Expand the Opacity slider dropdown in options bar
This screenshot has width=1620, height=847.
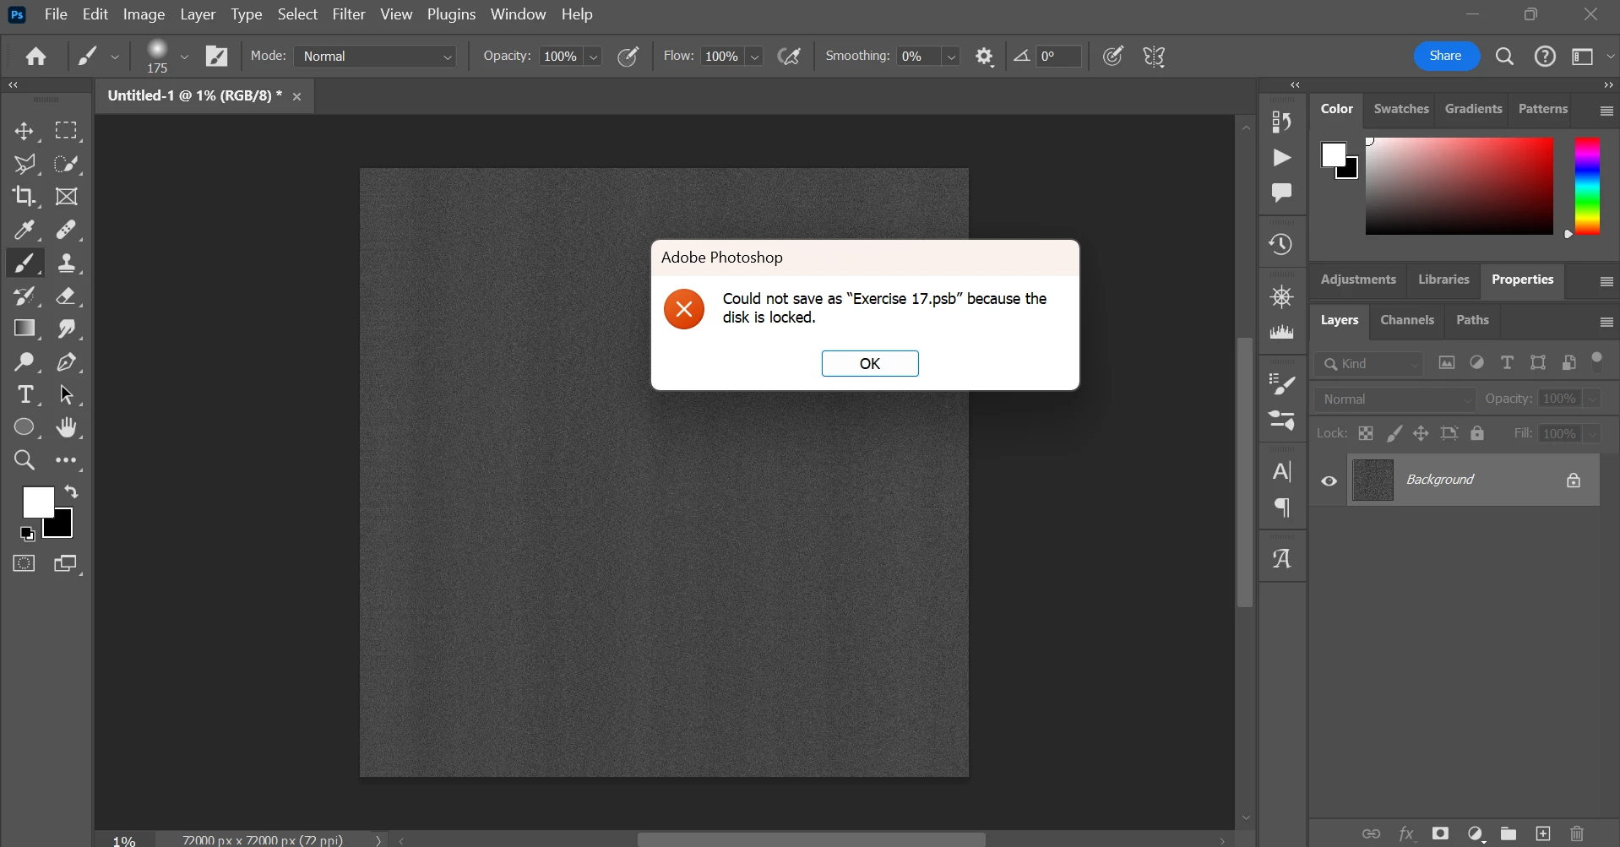[x=594, y=57]
